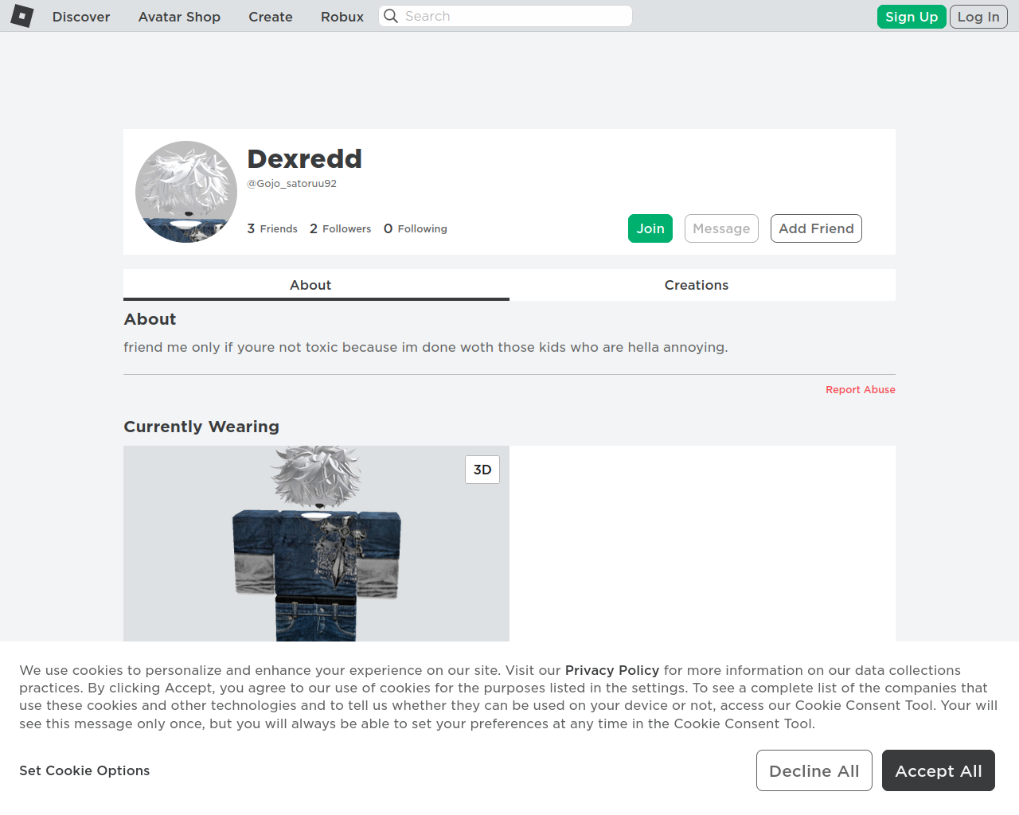The width and height of the screenshot is (1019, 815).
Task: Open Dexredd's profile avatar picture
Action: pos(186,192)
